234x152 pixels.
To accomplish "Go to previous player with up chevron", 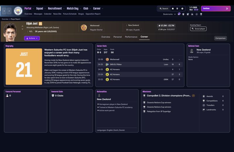I will pos(23,26).
